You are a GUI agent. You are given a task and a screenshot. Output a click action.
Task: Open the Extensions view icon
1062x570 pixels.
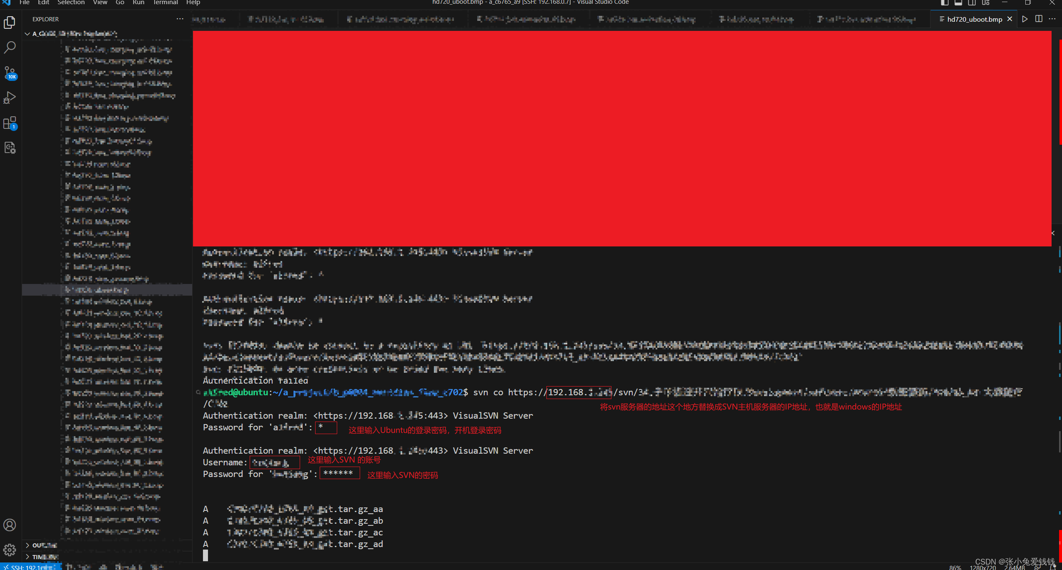coord(10,123)
